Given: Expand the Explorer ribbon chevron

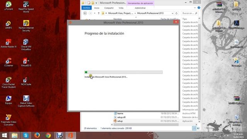Looking at the screenshot, I should 195,8.
